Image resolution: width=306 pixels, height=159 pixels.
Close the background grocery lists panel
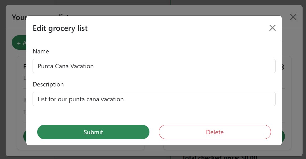(293, 17)
